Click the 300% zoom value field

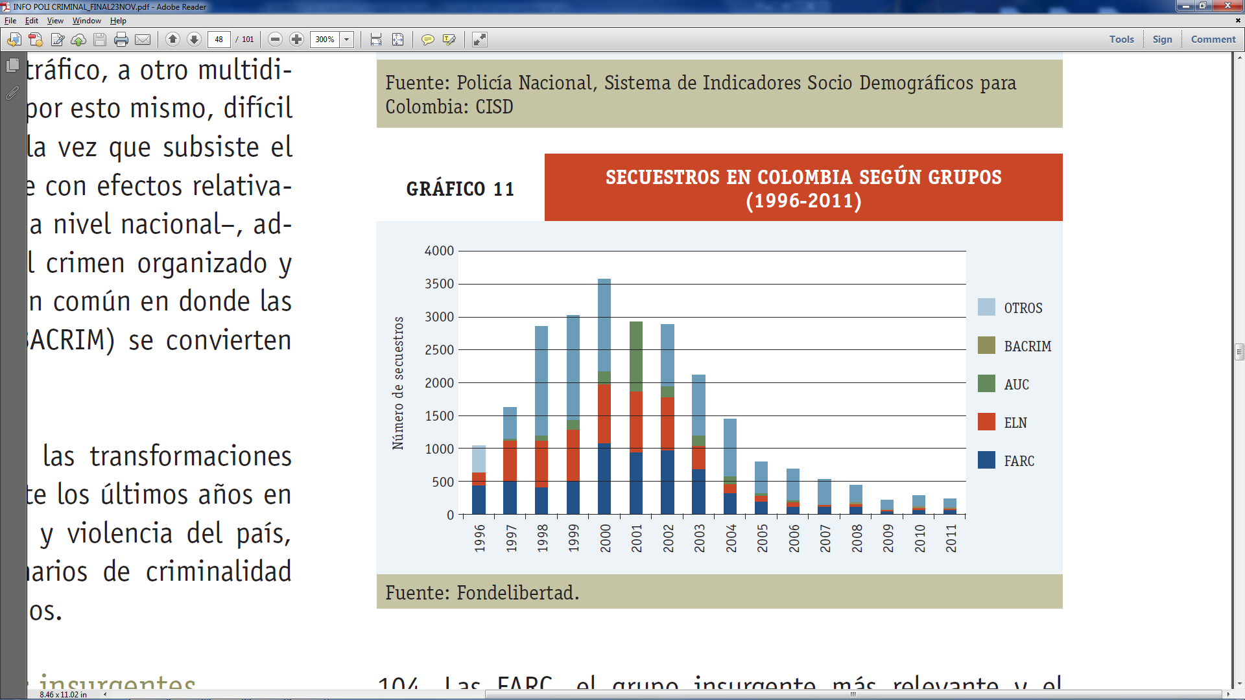(325, 40)
